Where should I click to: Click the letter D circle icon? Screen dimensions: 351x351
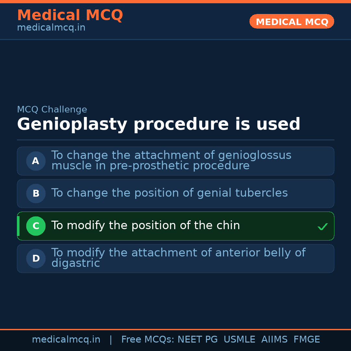36,258
